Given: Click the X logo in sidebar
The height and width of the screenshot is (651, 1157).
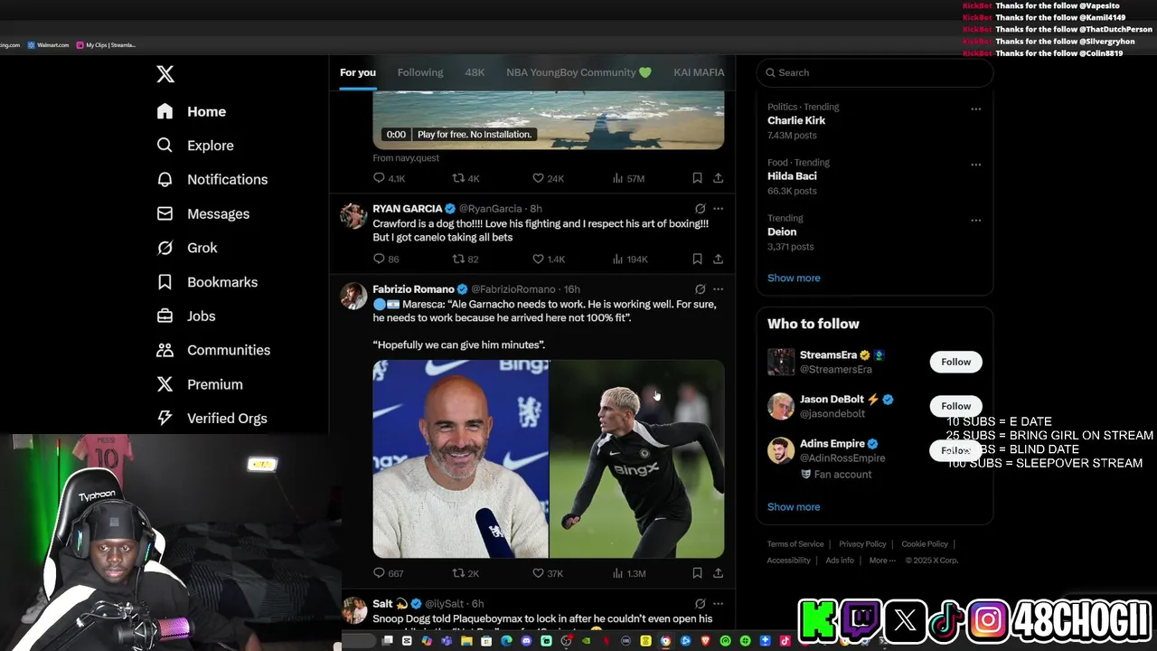Looking at the screenshot, I should [165, 74].
